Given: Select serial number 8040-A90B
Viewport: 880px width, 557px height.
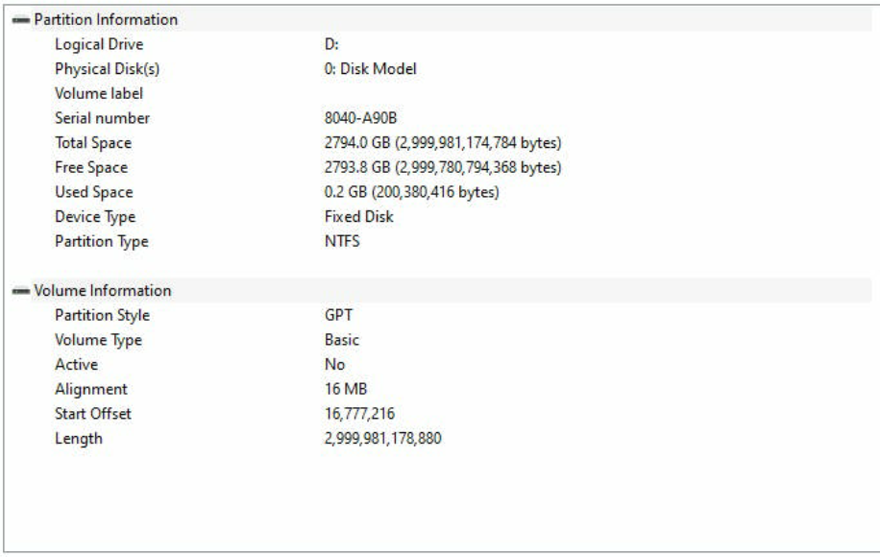Looking at the screenshot, I should [x=360, y=118].
